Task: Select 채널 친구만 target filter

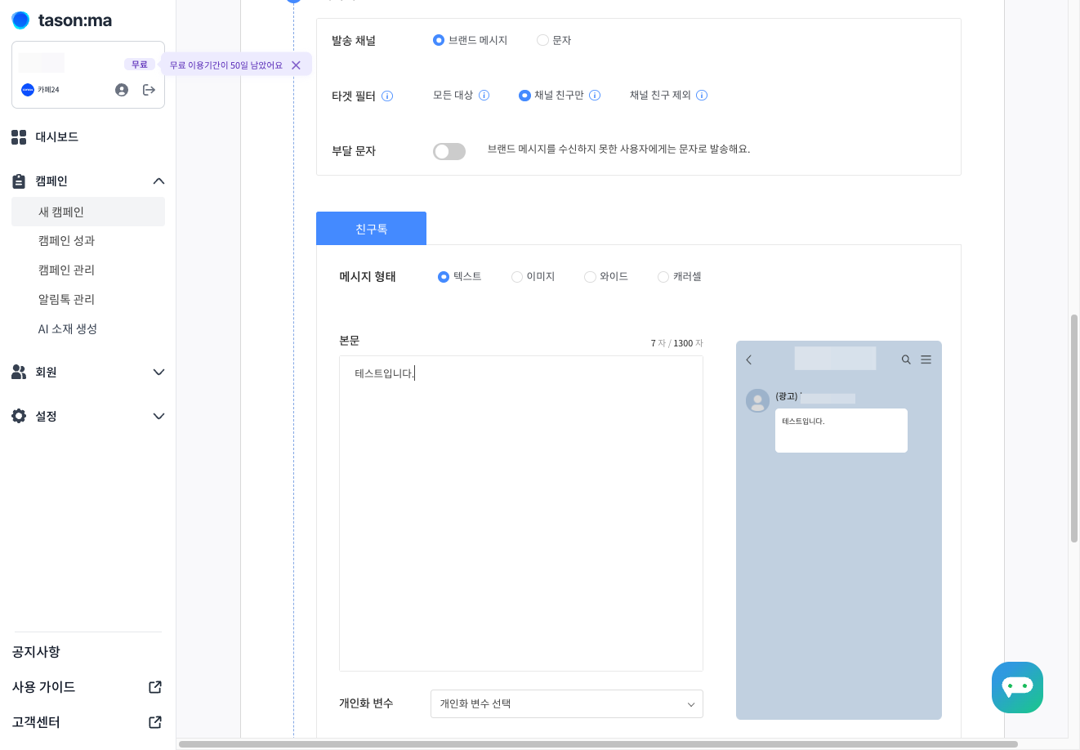Action: (524, 96)
